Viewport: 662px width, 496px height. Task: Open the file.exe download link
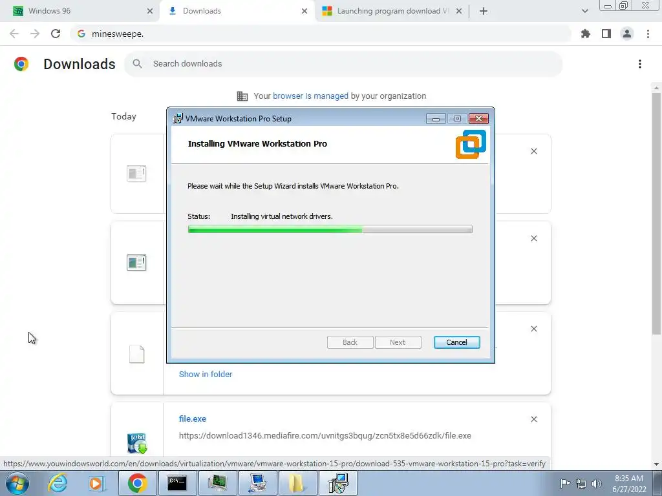pyautogui.click(x=193, y=418)
